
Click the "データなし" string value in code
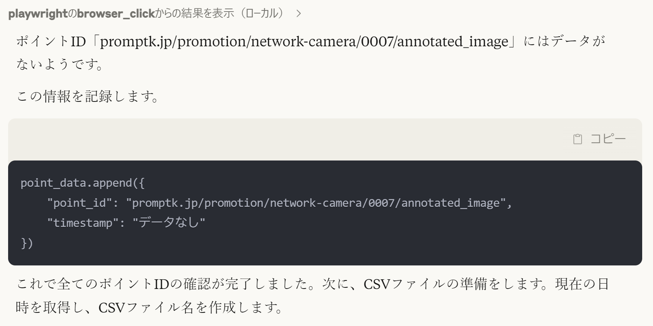169,223
